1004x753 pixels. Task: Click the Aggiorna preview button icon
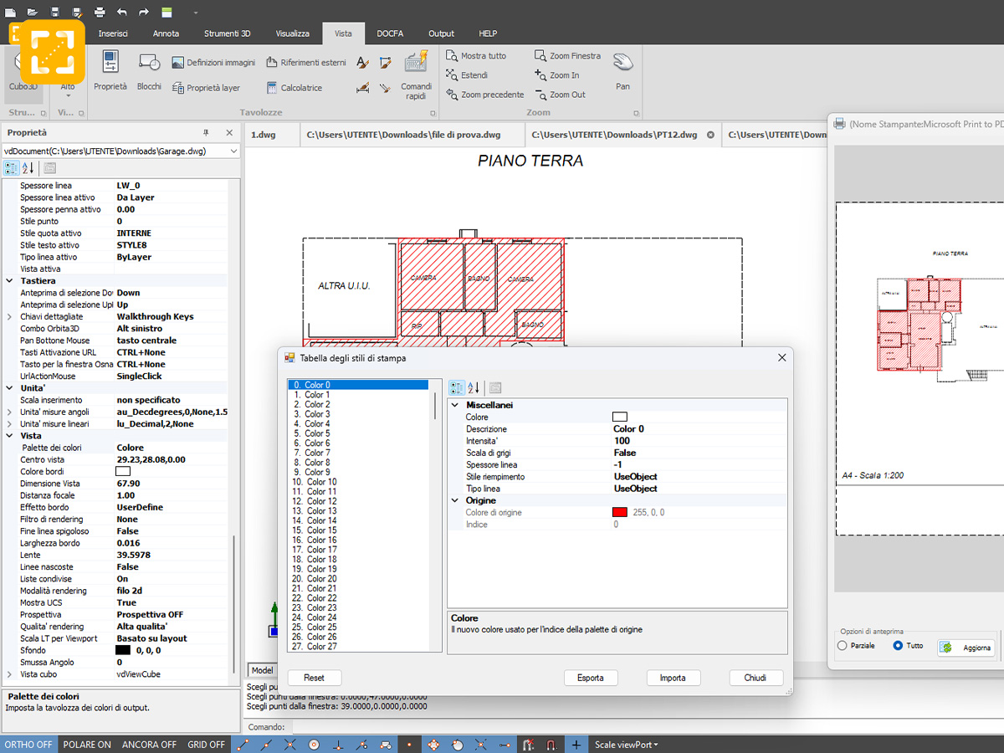946,648
